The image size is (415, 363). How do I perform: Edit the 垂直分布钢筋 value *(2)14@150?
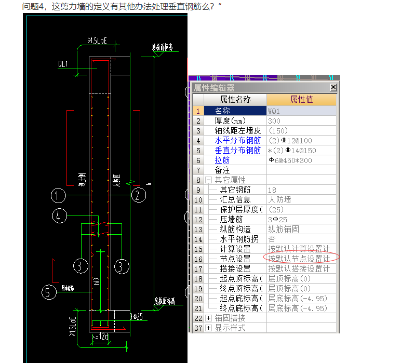click(x=301, y=150)
